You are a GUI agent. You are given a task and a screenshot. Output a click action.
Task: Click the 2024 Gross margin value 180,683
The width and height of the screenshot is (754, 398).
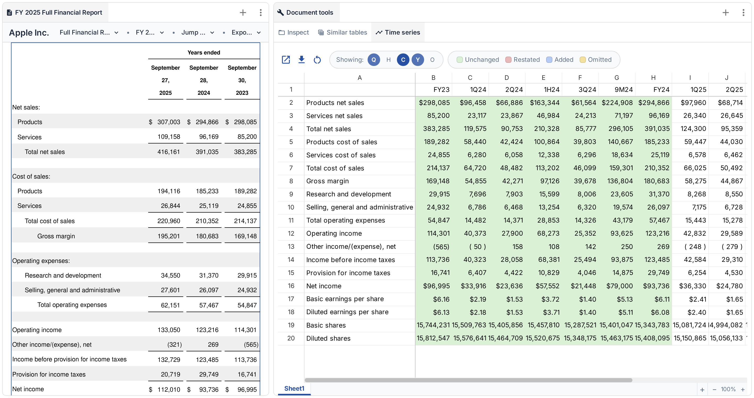[207, 236]
